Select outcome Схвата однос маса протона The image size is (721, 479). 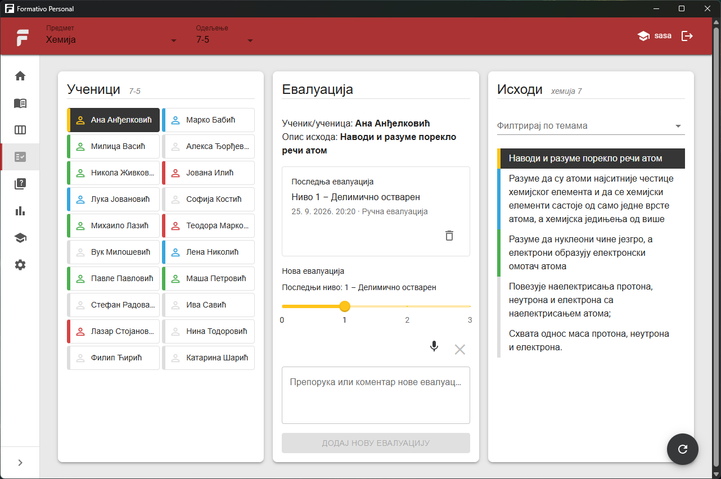591,341
